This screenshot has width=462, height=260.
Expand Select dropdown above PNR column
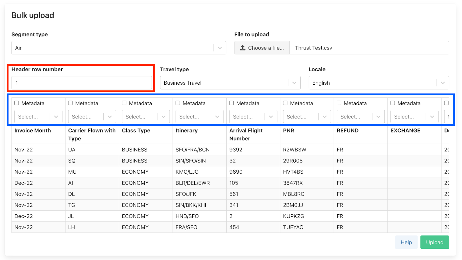pyautogui.click(x=307, y=117)
